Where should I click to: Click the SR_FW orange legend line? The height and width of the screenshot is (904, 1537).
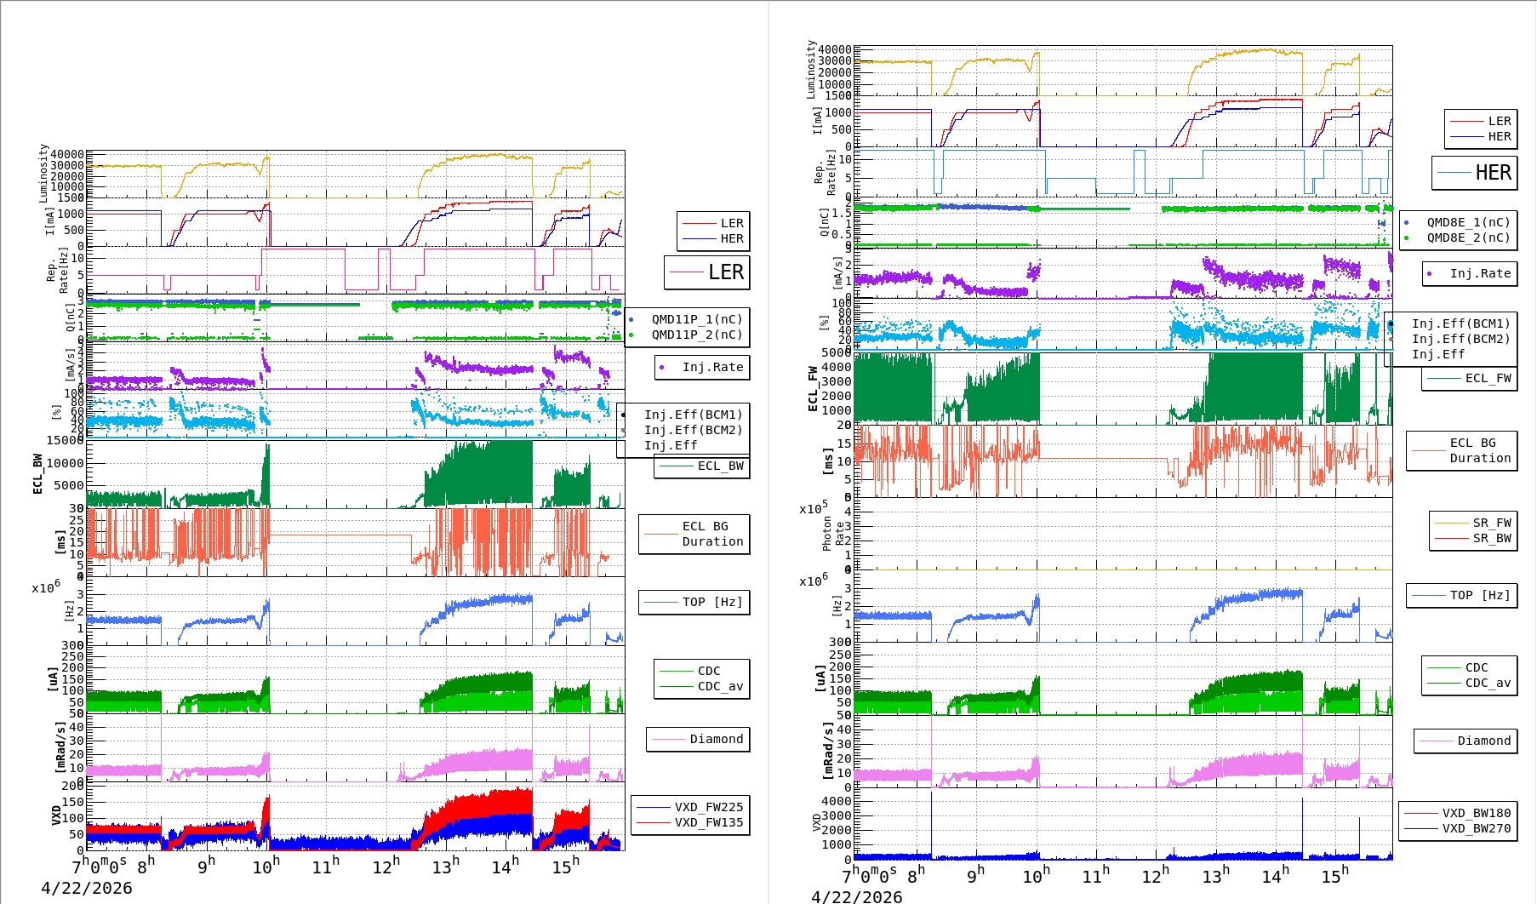pos(1452,524)
